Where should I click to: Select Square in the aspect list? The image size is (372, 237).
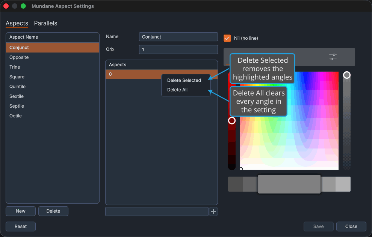[x=53, y=77]
